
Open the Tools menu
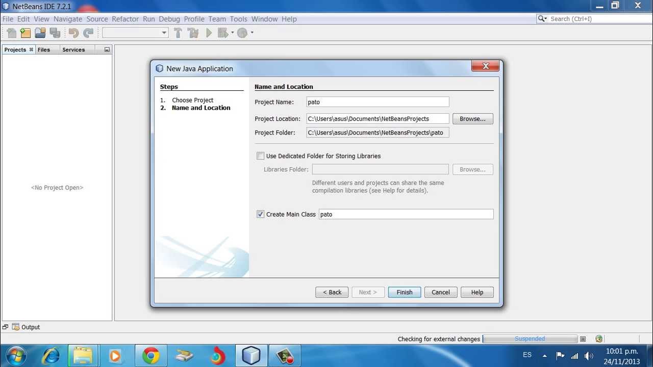point(238,19)
